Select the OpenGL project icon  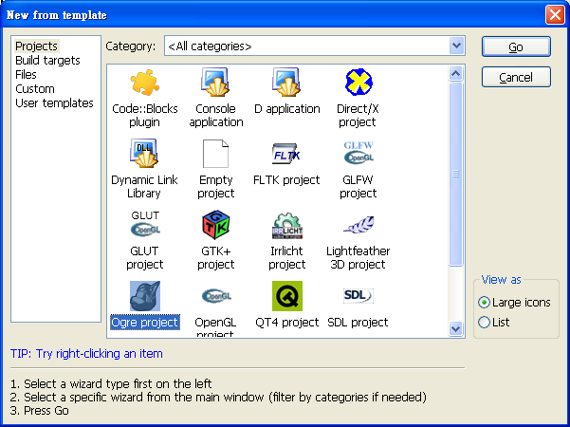pos(216,296)
